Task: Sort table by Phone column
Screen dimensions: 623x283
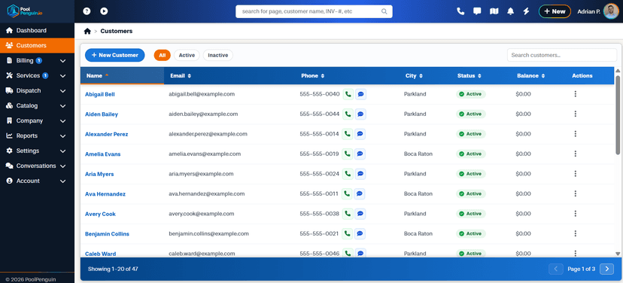Action: tap(313, 75)
